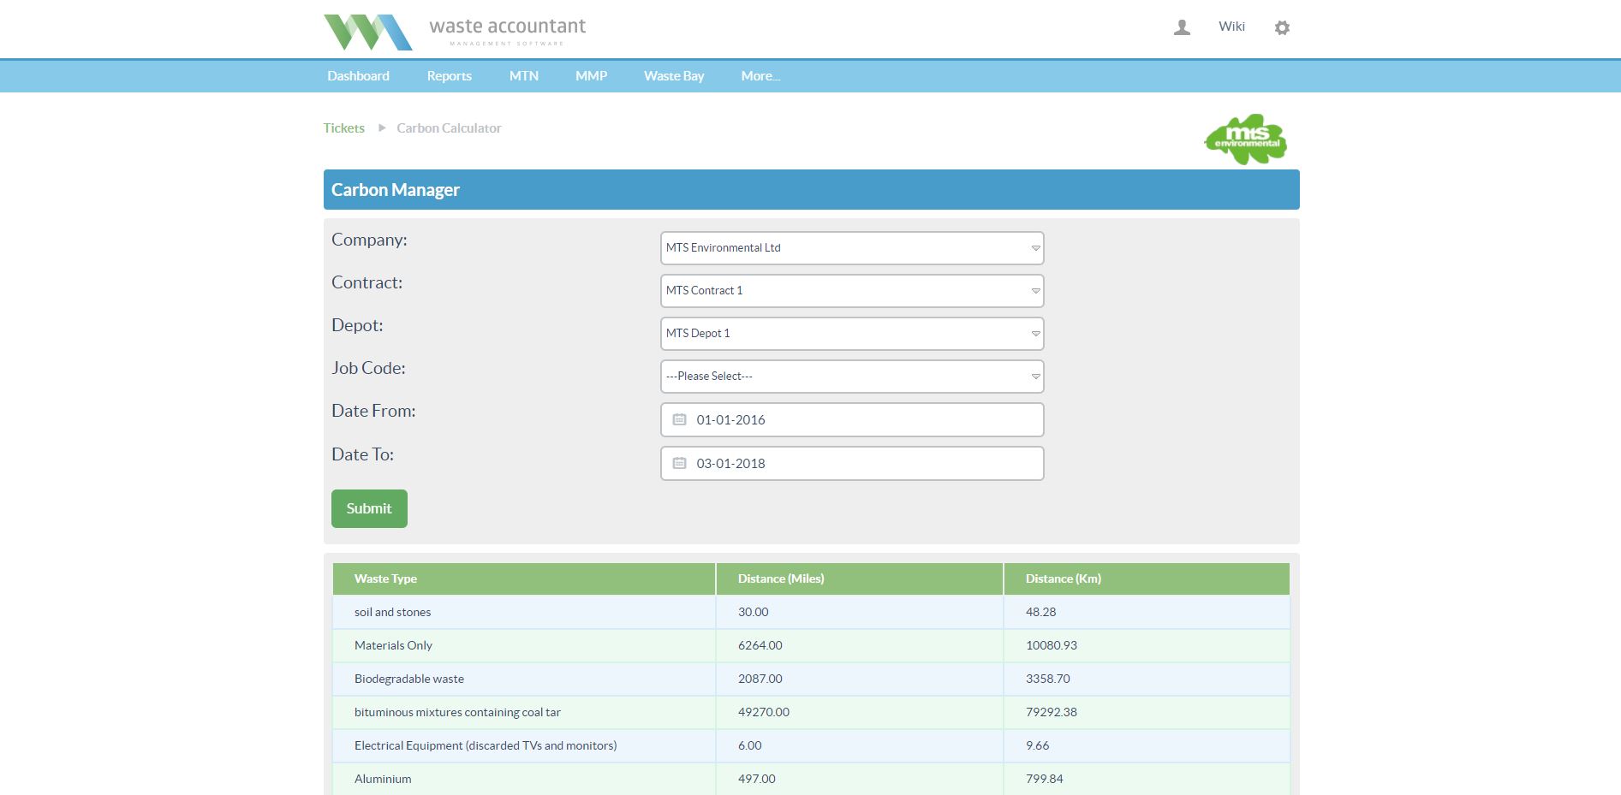Click the Date From calendar icon
Screen dimensions: 1621x795
(x=679, y=419)
